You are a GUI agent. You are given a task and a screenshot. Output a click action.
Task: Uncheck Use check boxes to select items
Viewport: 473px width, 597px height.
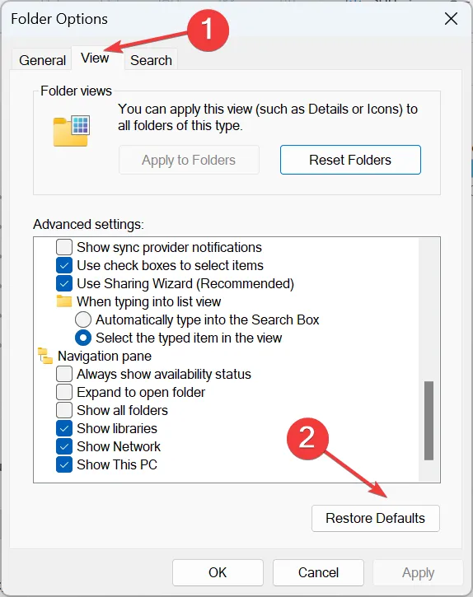[64, 265]
